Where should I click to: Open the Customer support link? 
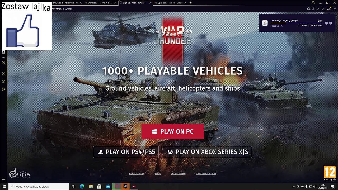click(206, 173)
